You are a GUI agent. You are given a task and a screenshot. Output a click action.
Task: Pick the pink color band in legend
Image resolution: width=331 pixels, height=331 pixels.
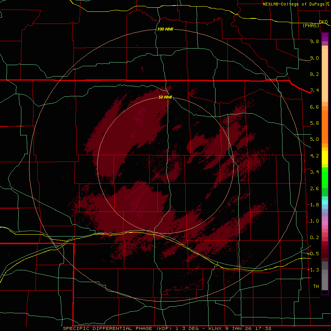(325, 223)
